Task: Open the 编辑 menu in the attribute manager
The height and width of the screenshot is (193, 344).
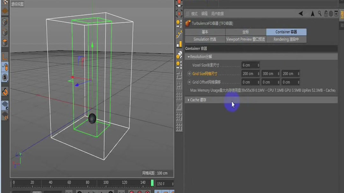Action: (x=204, y=14)
